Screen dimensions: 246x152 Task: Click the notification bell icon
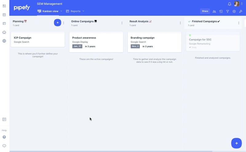229,4
